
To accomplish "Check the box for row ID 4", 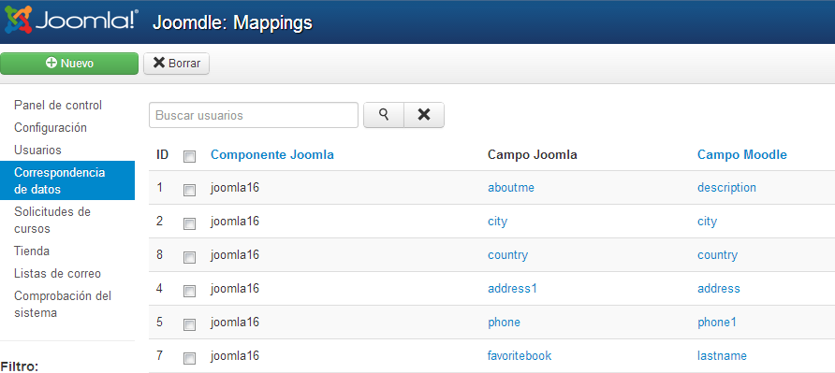I will [x=190, y=291].
